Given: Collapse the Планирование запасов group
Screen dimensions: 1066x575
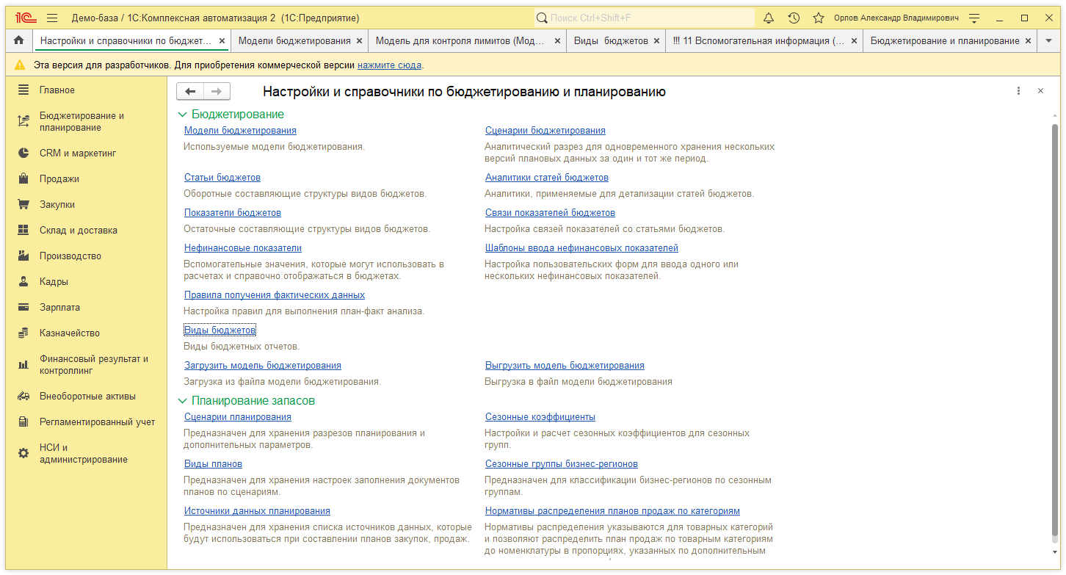Looking at the screenshot, I should [182, 401].
